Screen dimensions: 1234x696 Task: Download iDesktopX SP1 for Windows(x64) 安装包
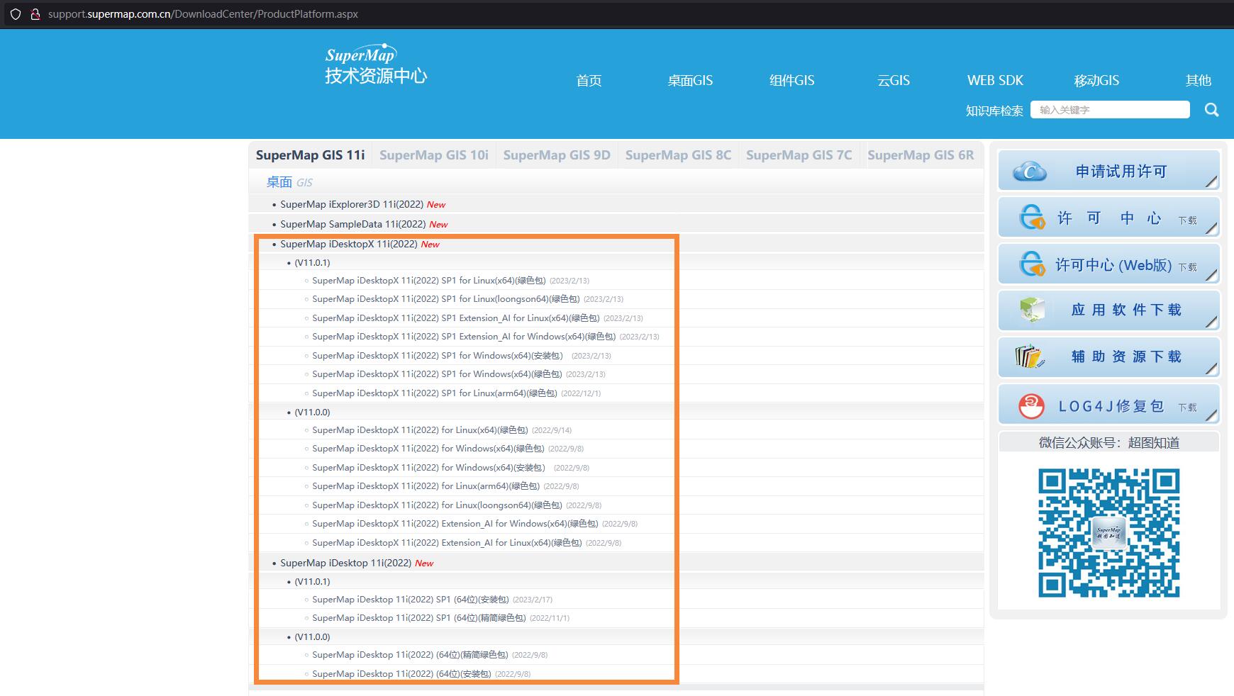pos(438,356)
